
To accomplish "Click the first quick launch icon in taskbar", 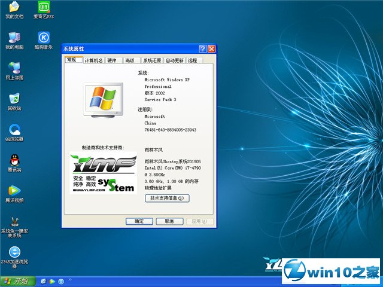I will 44,282.
